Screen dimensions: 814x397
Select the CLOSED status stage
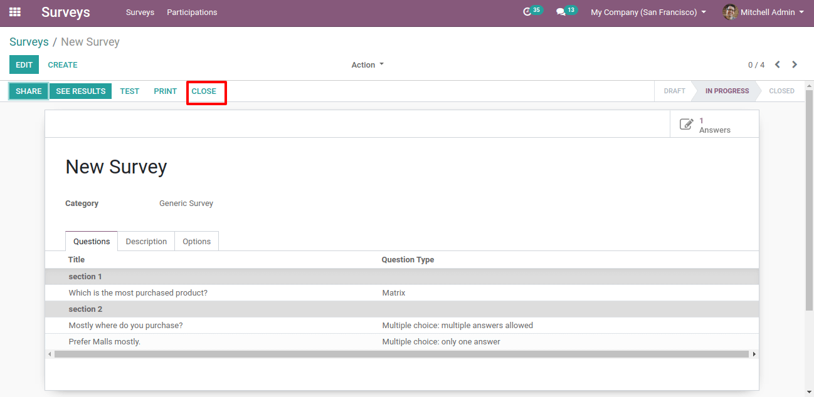781,91
